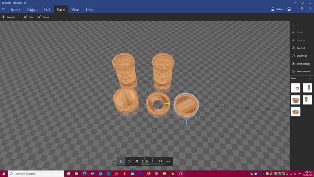314x177 pixels.
Task: Click the green horizontal move arrow handle
Action: tap(168, 103)
